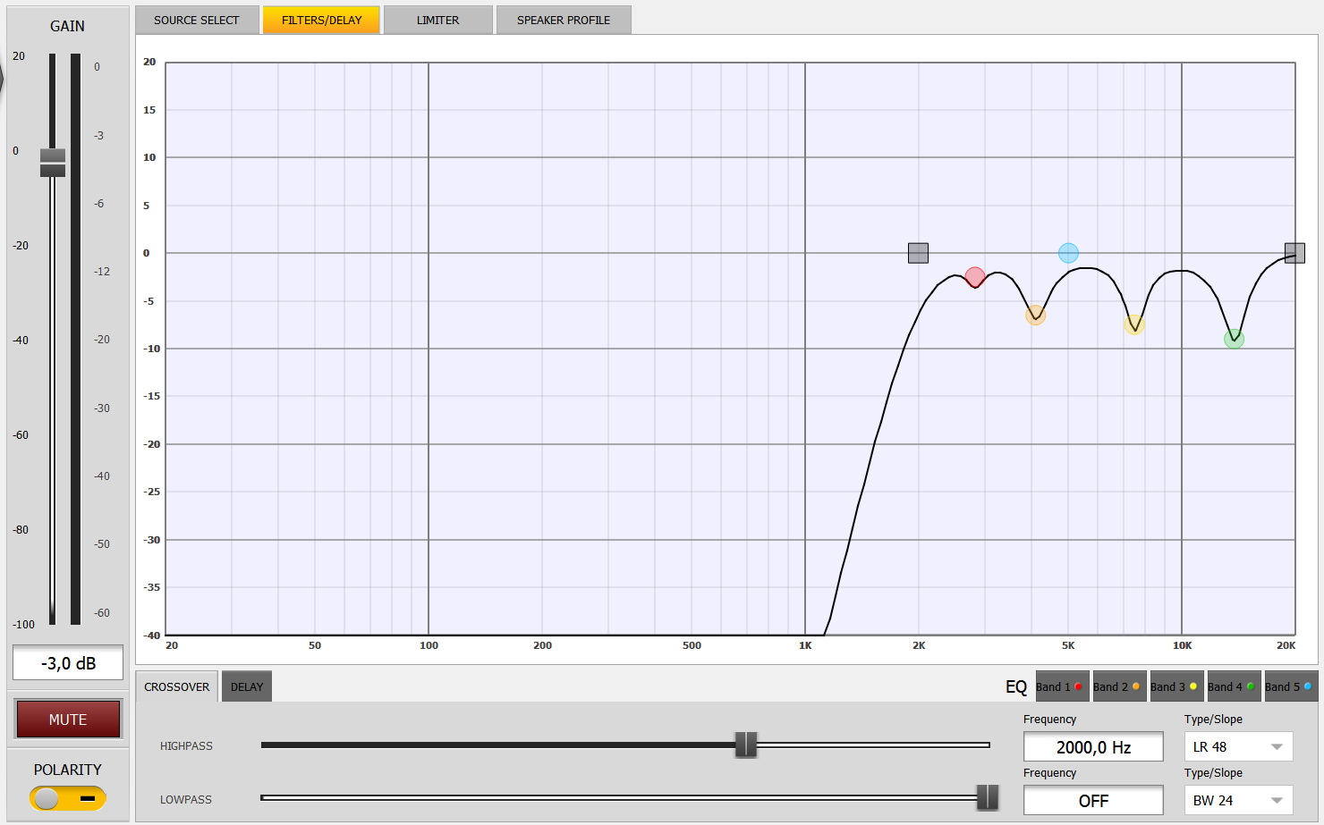Flip the Polarity switch
The width and height of the screenshot is (1324, 825).
pos(68,798)
